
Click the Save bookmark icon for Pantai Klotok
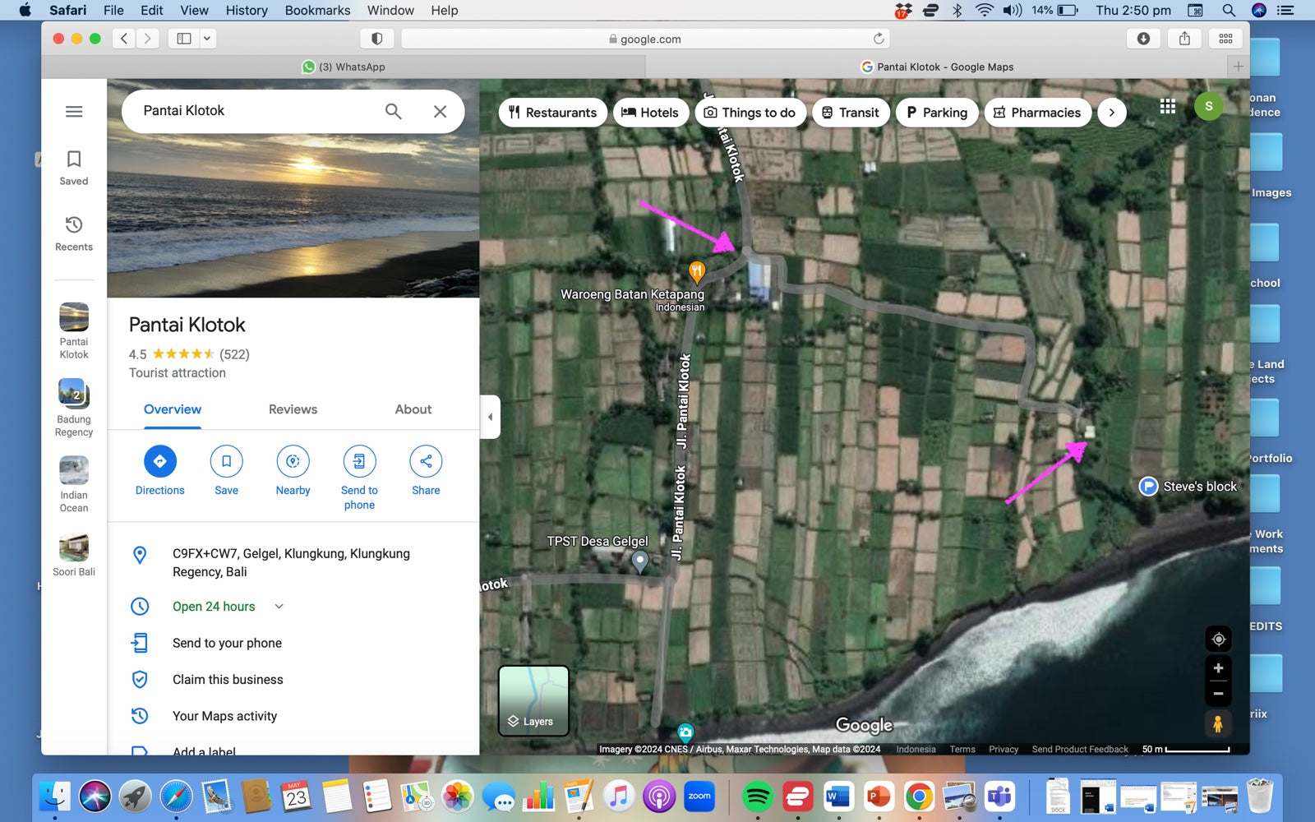point(226,461)
